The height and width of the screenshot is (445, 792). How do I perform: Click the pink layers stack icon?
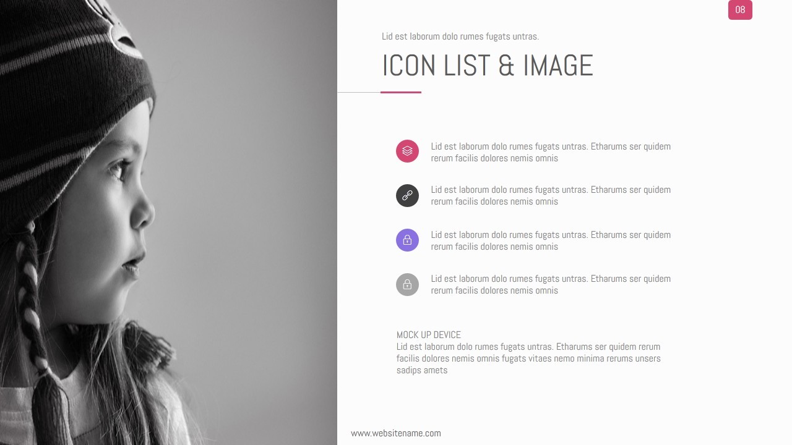click(407, 151)
